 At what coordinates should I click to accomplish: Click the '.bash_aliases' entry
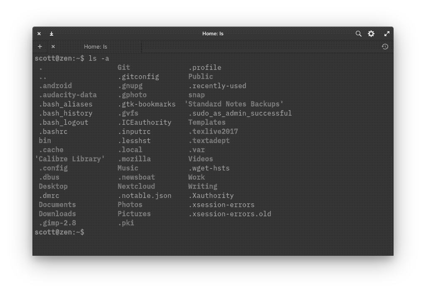(66, 104)
